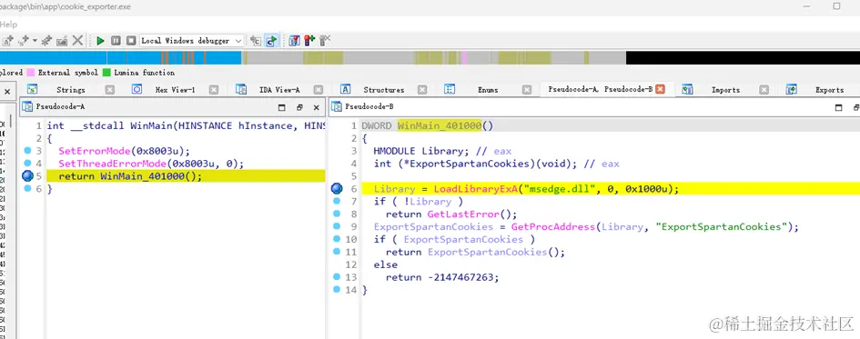Click the pink External symbol legend swatch
Image resolution: width=860 pixels, height=339 pixels.
pos(31,73)
